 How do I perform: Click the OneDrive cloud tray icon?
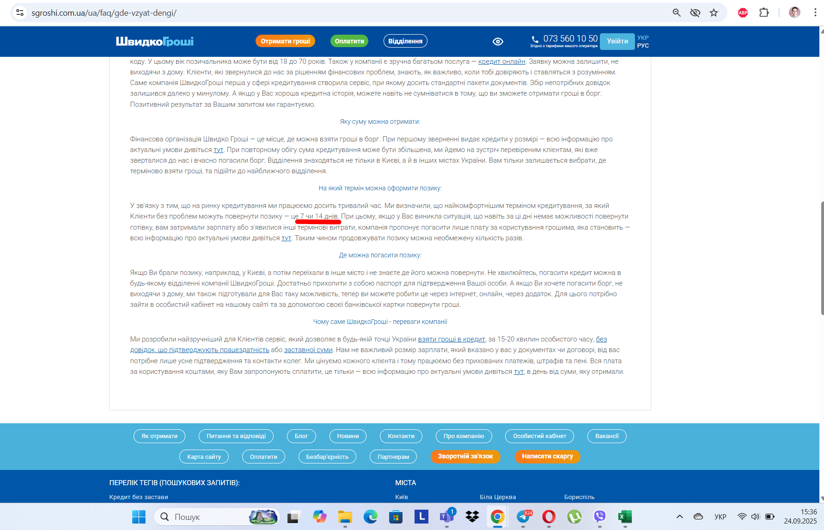(x=698, y=517)
